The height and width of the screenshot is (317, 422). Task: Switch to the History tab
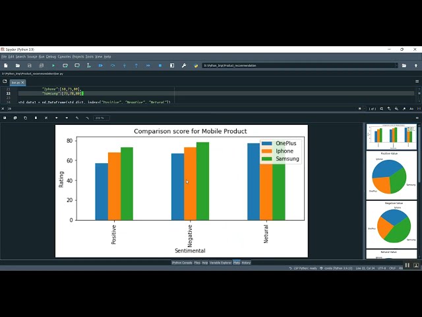246,263
